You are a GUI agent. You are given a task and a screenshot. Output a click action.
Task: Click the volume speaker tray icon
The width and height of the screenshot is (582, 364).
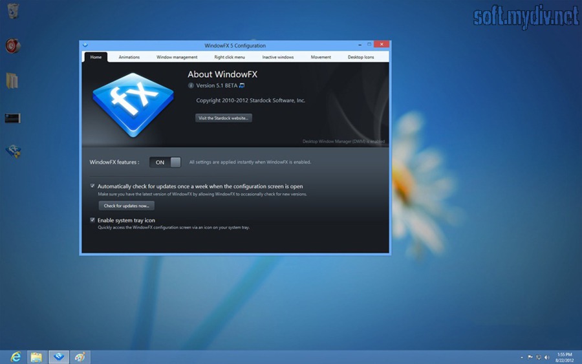click(x=546, y=358)
